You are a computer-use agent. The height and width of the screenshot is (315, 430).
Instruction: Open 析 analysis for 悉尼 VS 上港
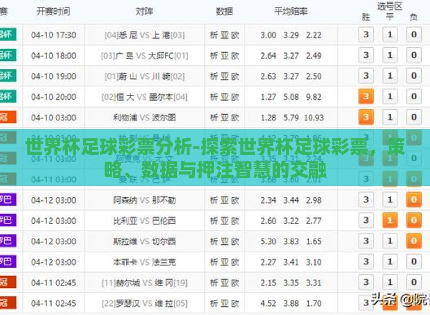pos(214,35)
